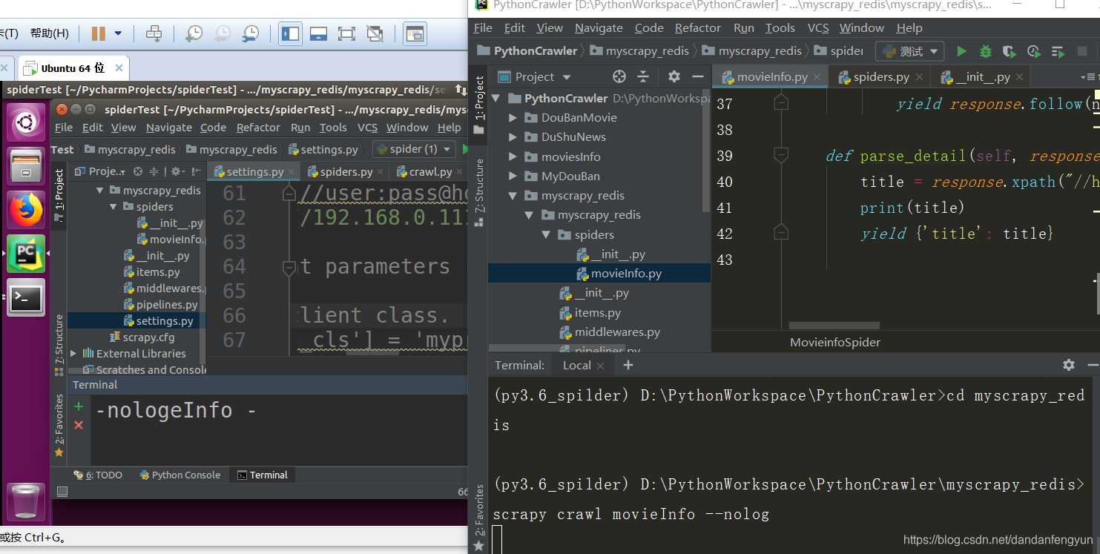Add new terminal session with green plus
Image resolution: width=1100 pixels, height=554 pixels.
point(79,406)
